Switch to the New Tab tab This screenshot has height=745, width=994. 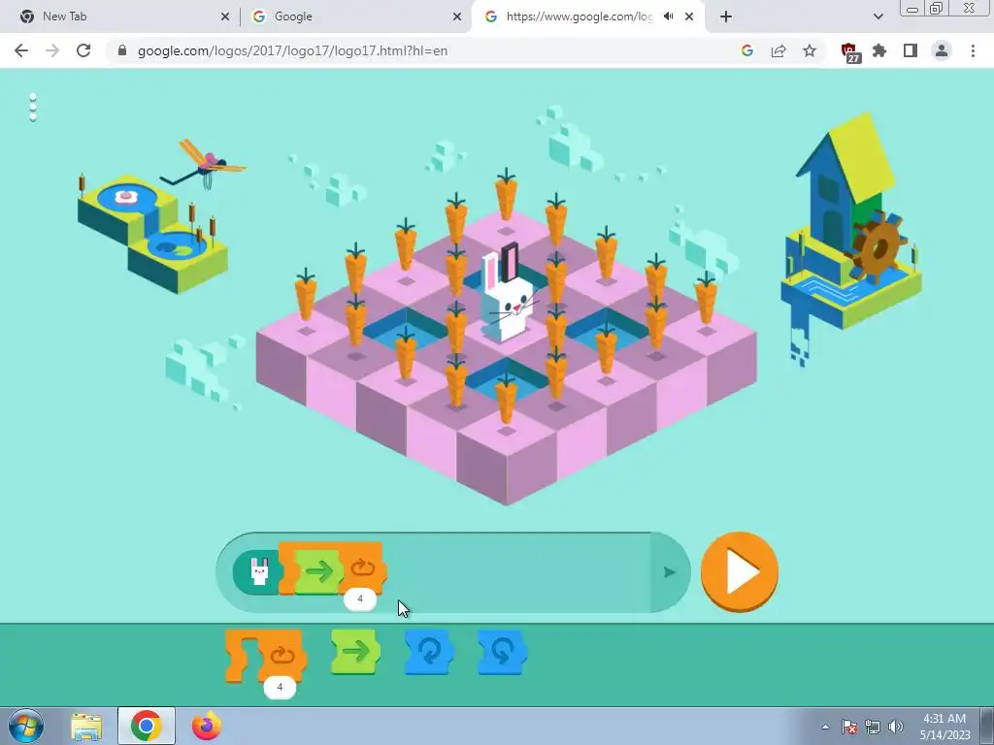click(x=120, y=16)
